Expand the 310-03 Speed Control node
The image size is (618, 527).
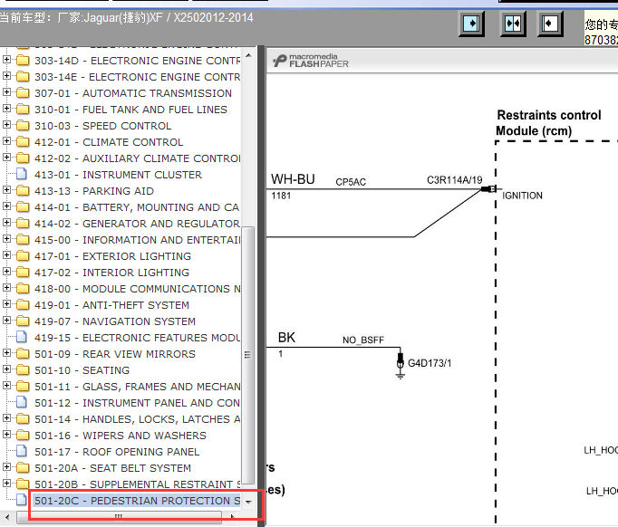coord(6,124)
